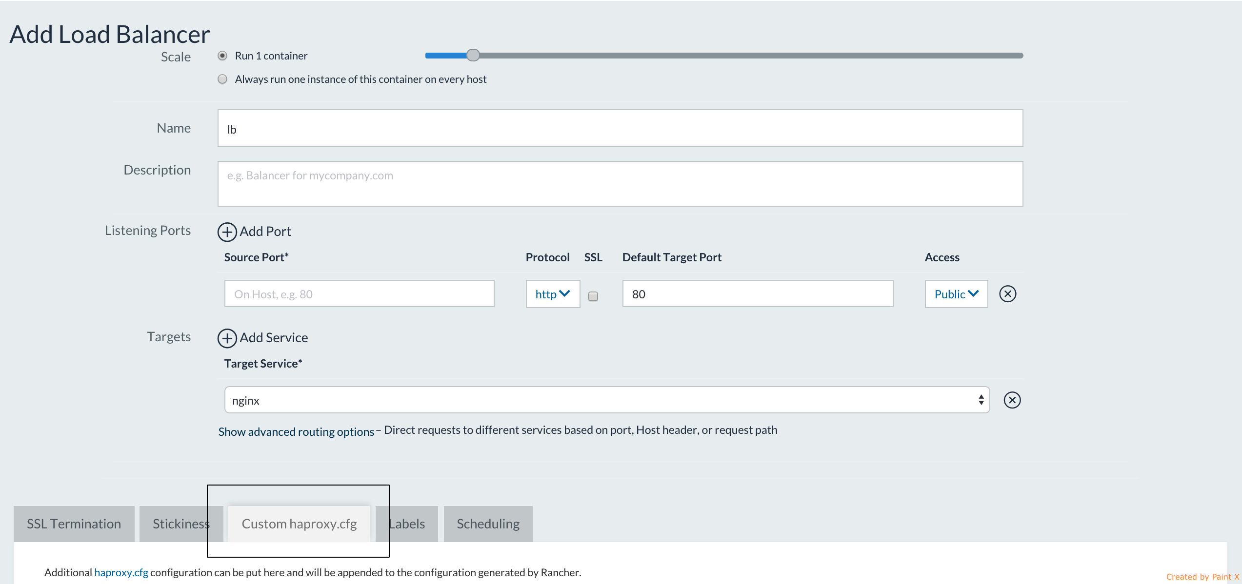Focus the Source Port input field
Screen dimensions: 1242x584
tap(359, 294)
